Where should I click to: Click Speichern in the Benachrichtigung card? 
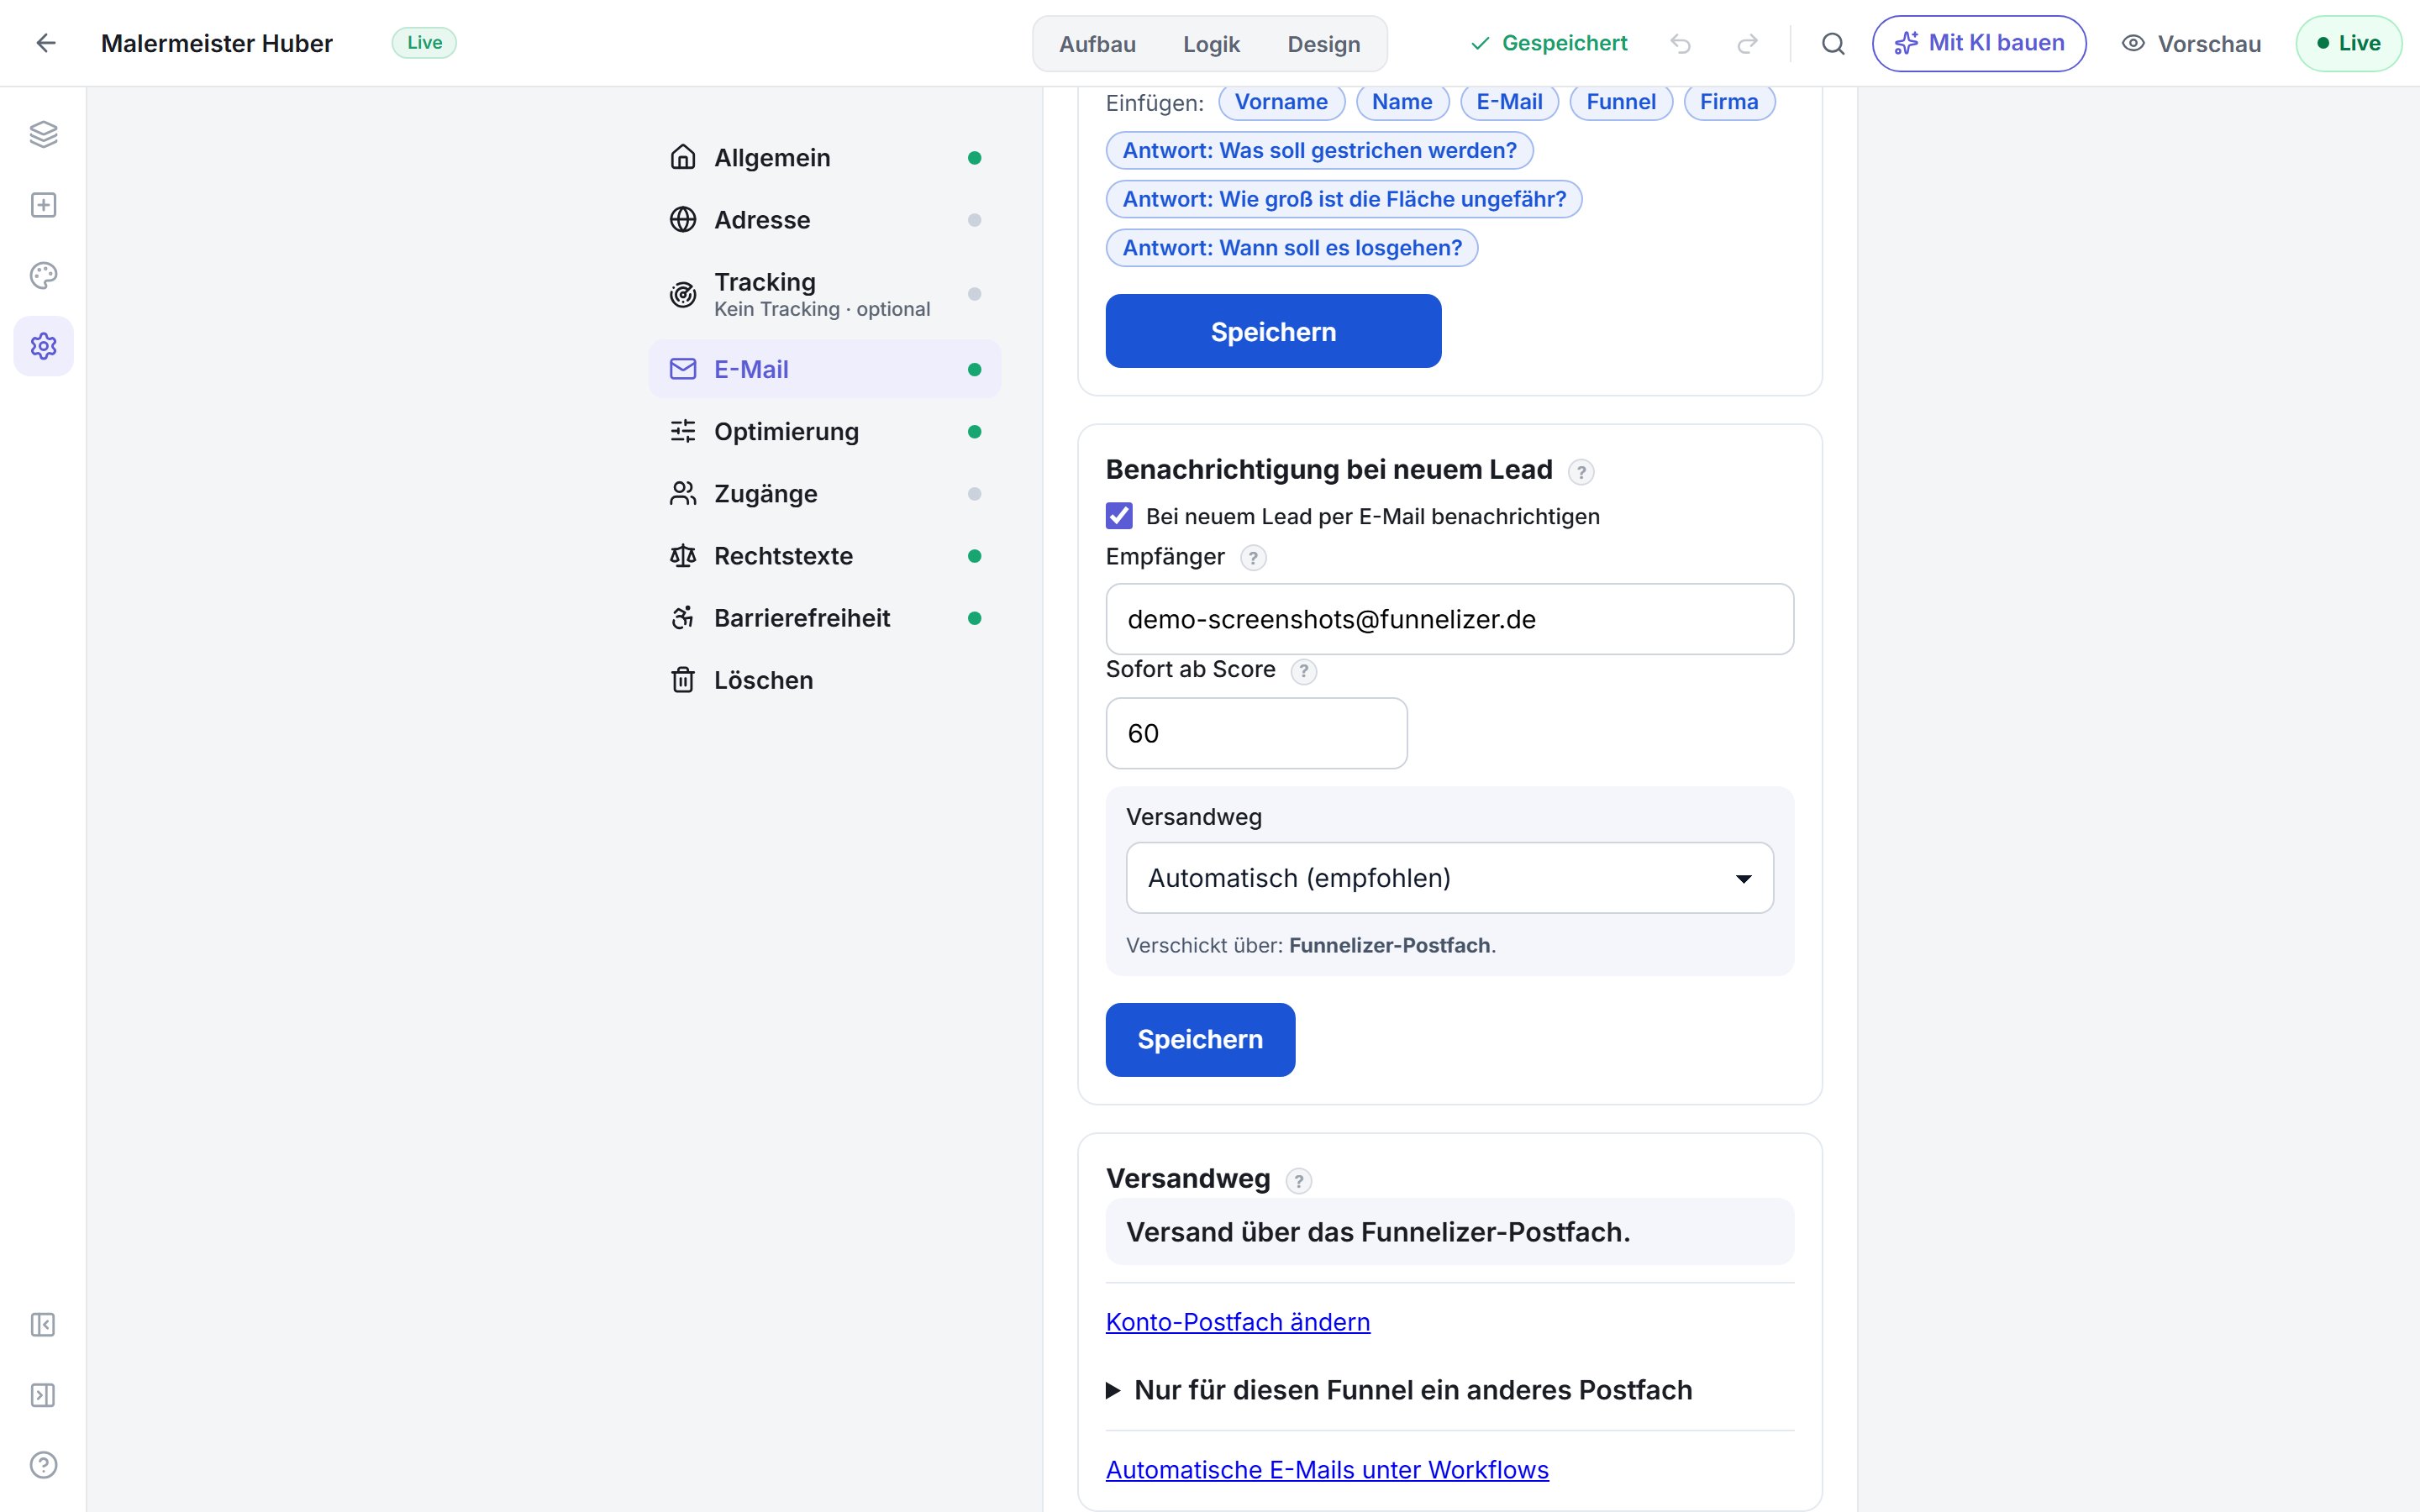(1200, 1040)
